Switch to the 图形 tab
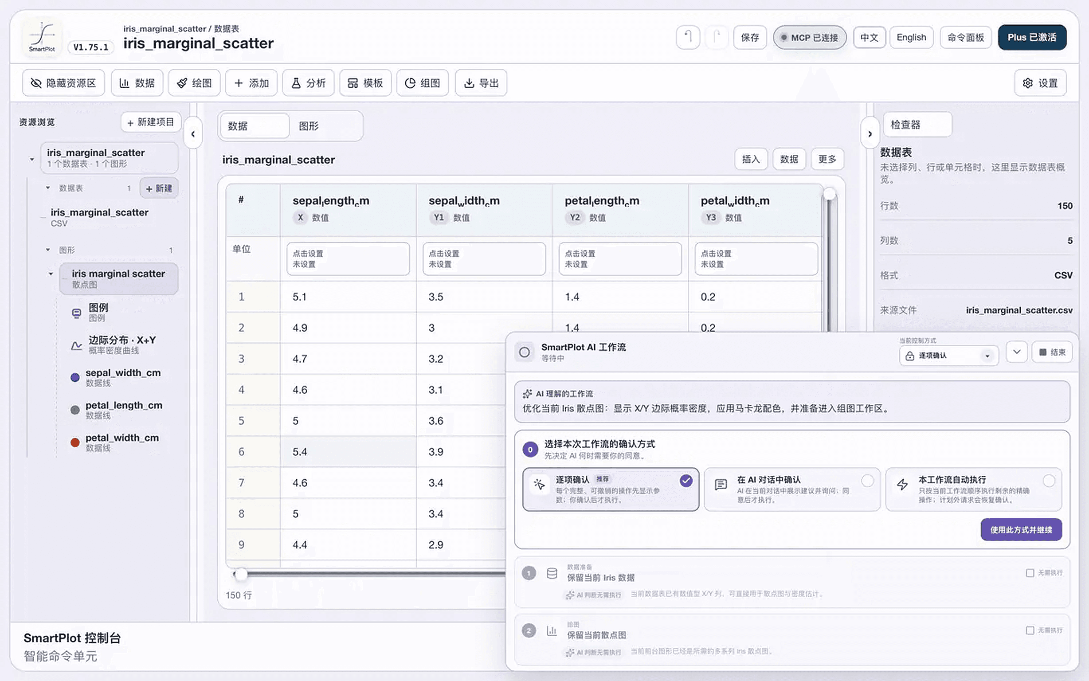1089x681 pixels. [325, 126]
